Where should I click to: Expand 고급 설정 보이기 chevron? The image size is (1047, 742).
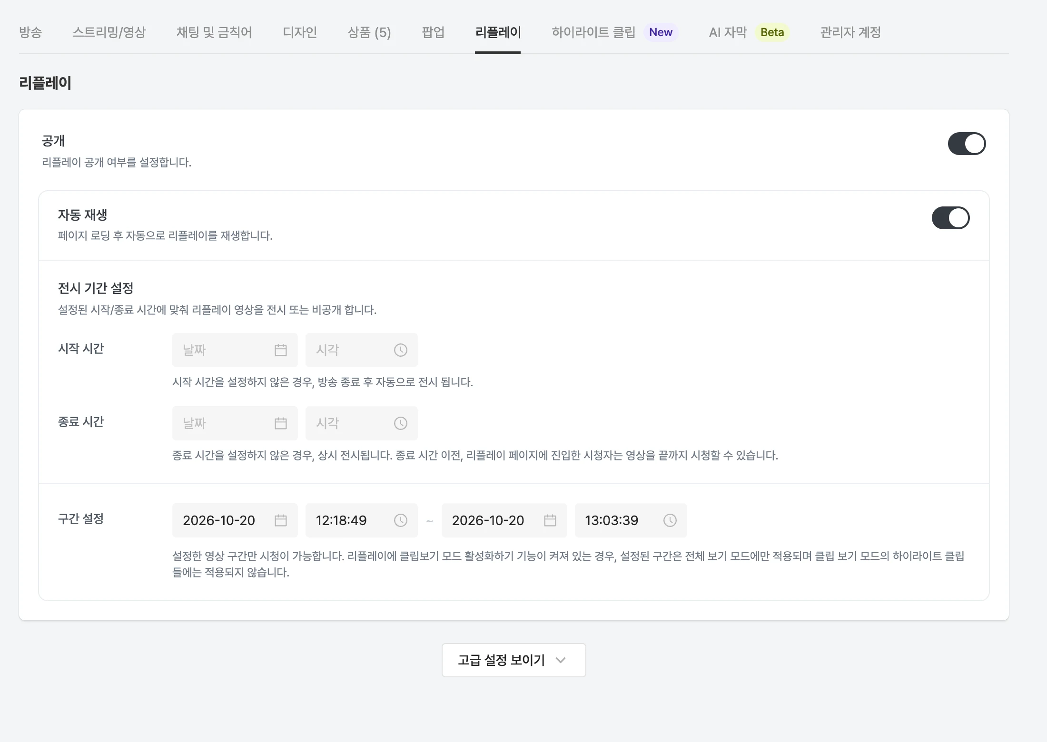tap(561, 660)
